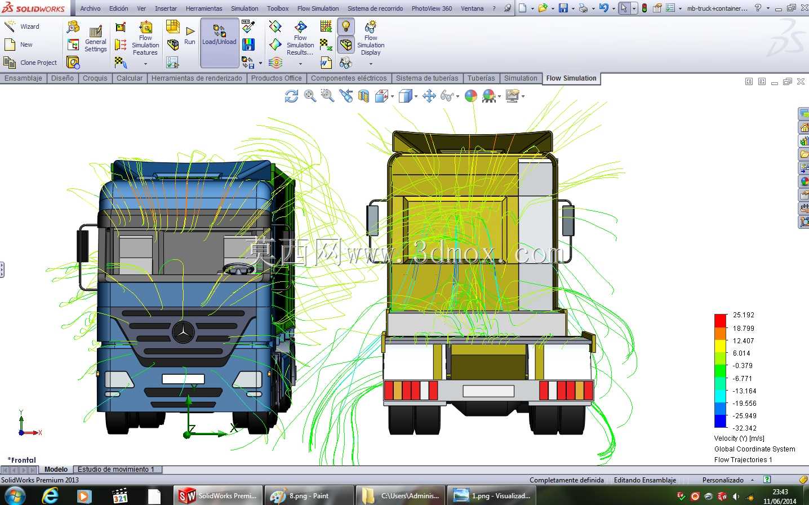Click the Editando Ensamblaje status text

click(x=645, y=480)
